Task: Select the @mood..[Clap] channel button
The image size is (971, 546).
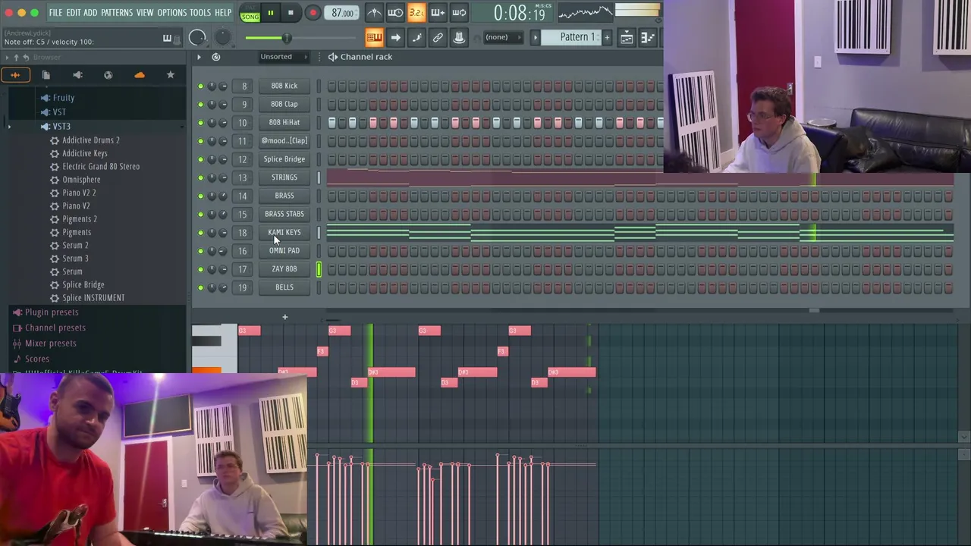Action: (x=284, y=141)
